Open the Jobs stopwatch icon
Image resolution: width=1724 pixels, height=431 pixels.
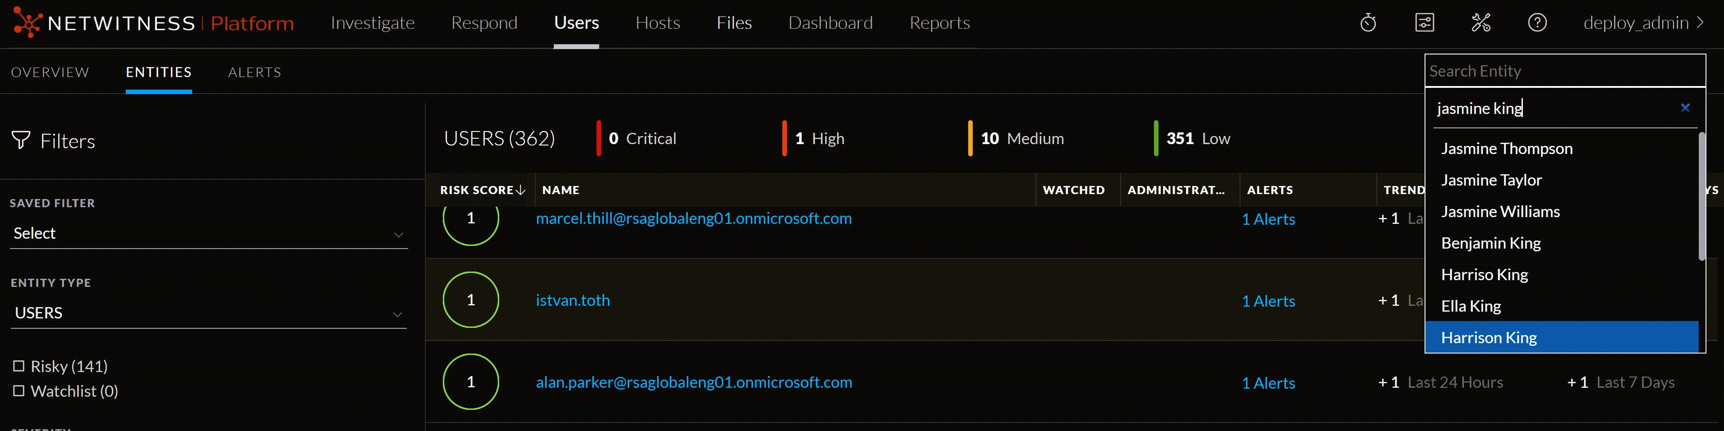pyautogui.click(x=1367, y=22)
